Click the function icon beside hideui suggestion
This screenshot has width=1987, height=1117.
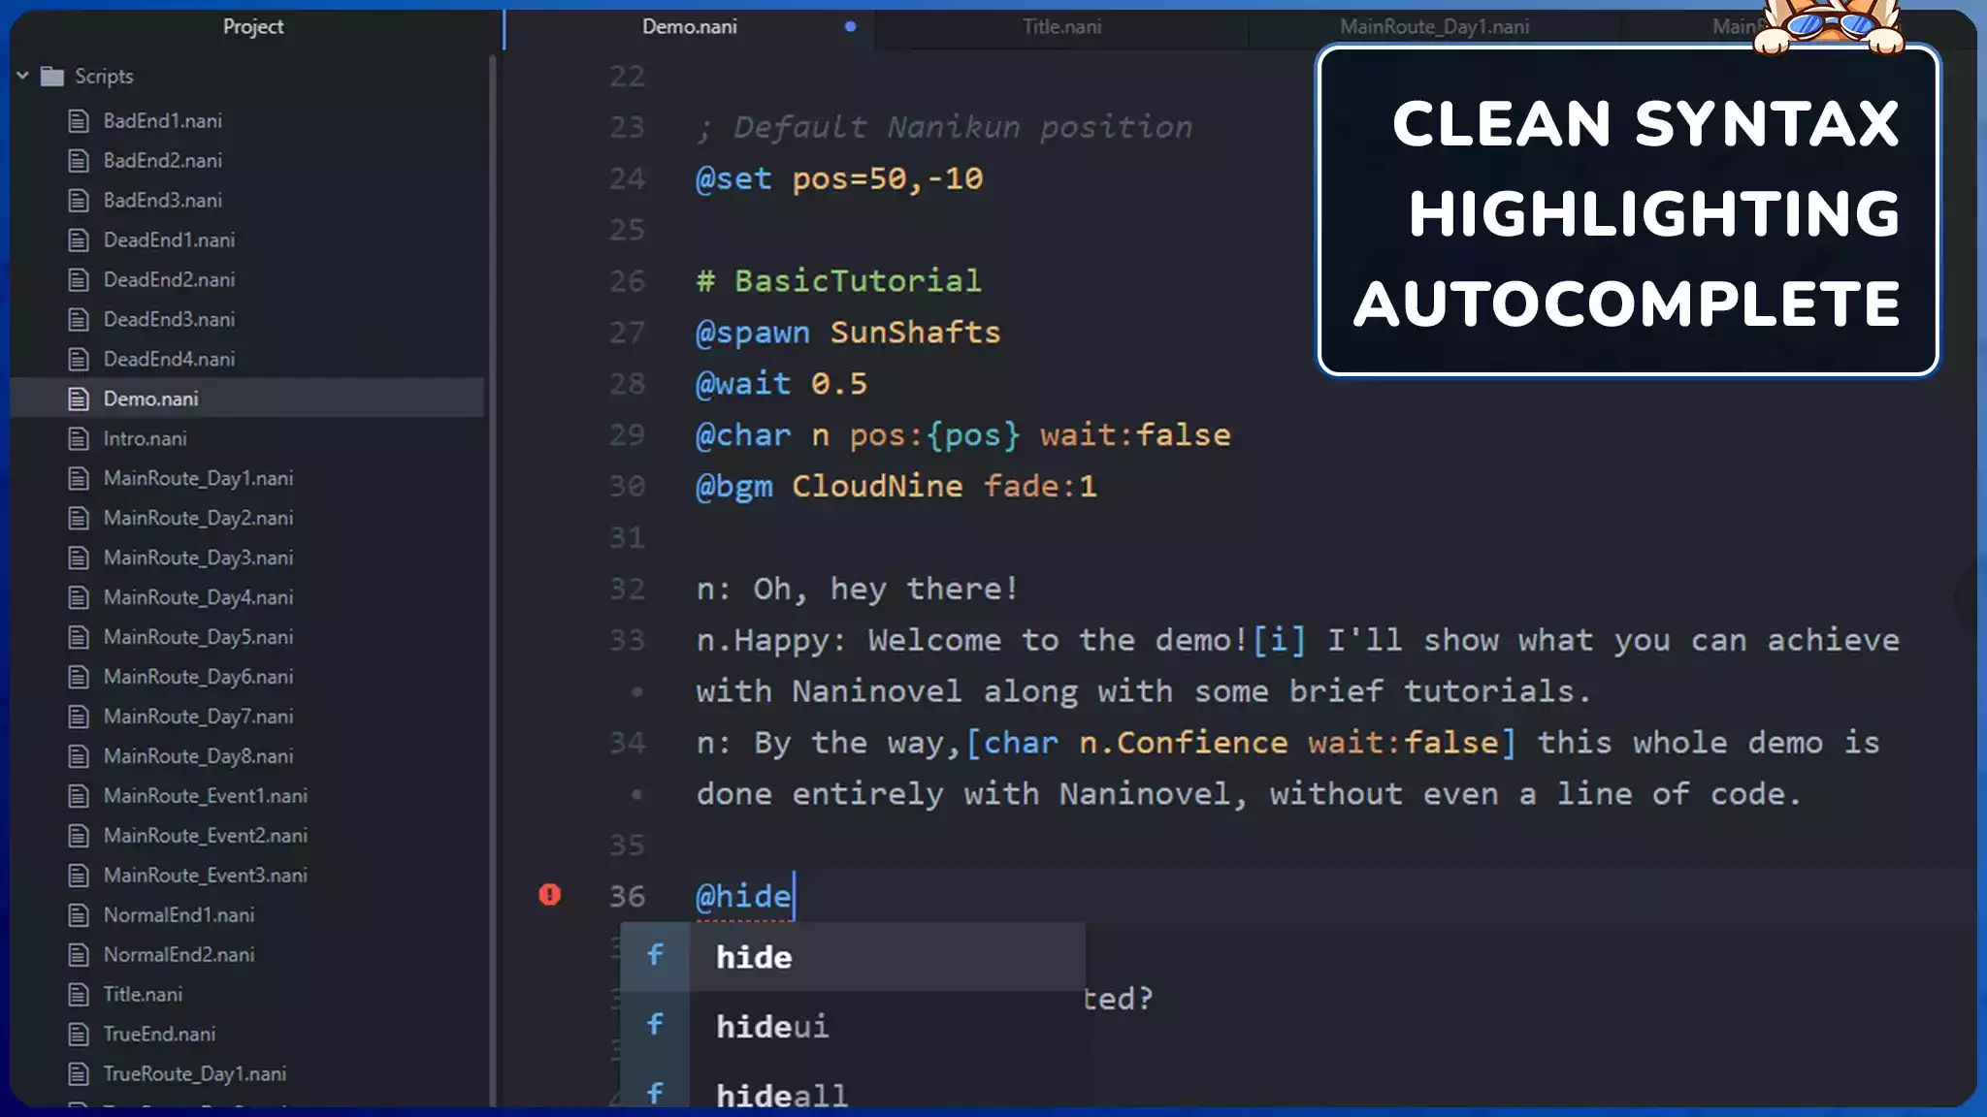[656, 1025]
